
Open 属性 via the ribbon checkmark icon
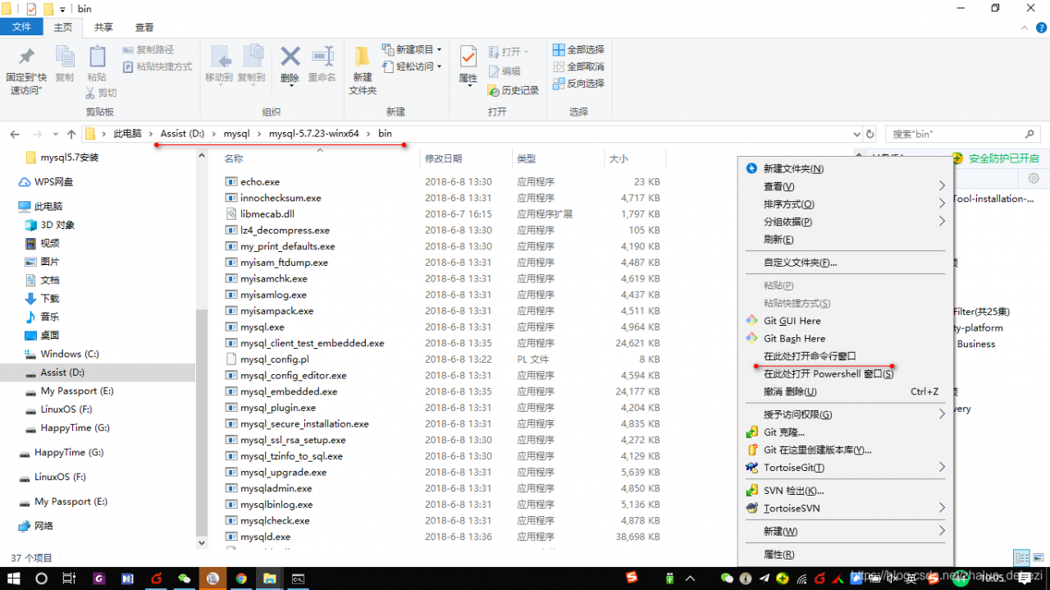tap(468, 57)
